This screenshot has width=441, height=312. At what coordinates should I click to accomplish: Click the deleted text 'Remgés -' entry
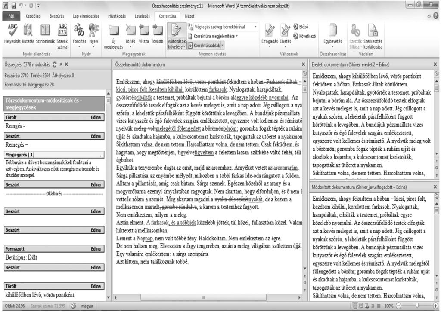(x=15, y=126)
